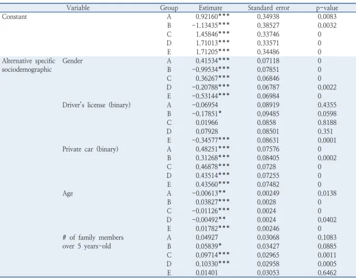The width and height of the screenshot is (356, 279).
Task: Click the 'Private car (binary)' label
Action: (x=91, y=149)
